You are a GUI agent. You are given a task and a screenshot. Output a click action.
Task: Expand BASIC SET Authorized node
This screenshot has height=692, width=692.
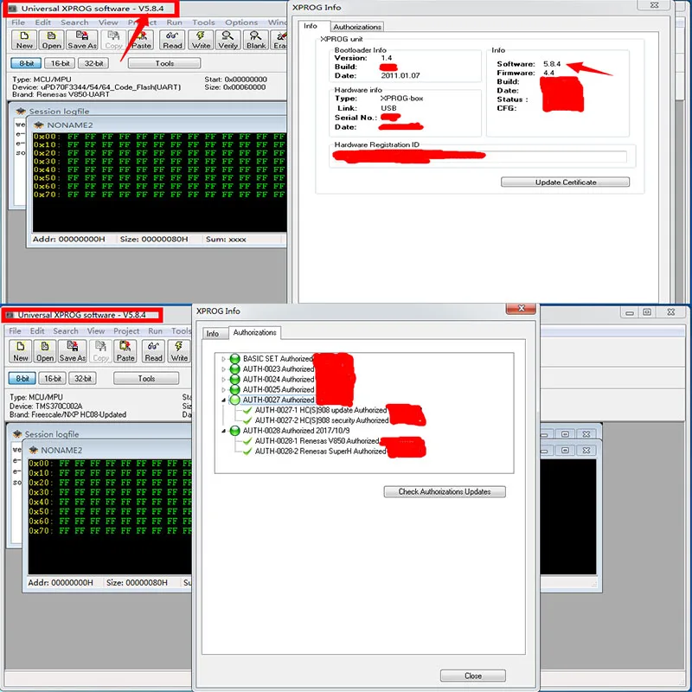[223, 359]
